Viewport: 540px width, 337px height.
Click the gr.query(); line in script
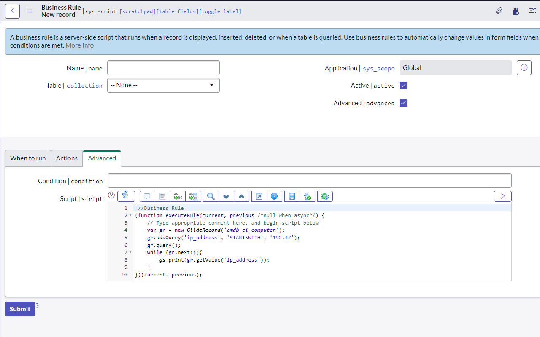164,245
